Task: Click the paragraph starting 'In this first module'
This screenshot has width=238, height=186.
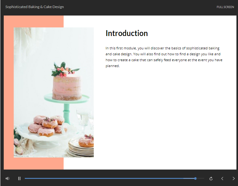Action: click(164, 57)
